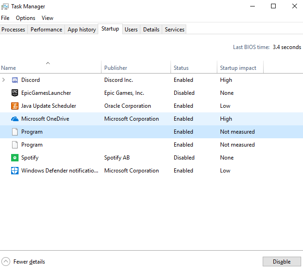Click Microsoft Corporation in the OneDrive row
The height and width of the screenshot is (271, 303).
132,119
